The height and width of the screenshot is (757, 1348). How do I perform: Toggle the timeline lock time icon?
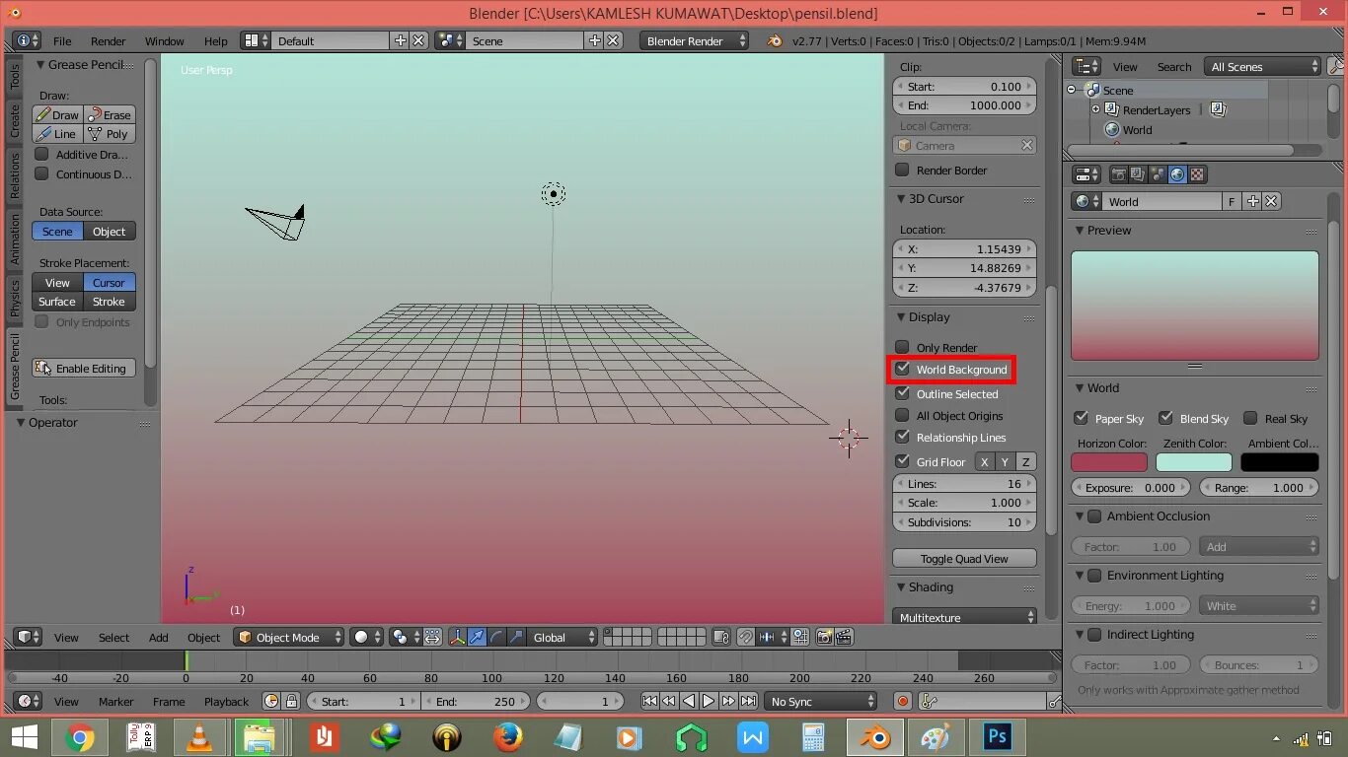(291, 701)
